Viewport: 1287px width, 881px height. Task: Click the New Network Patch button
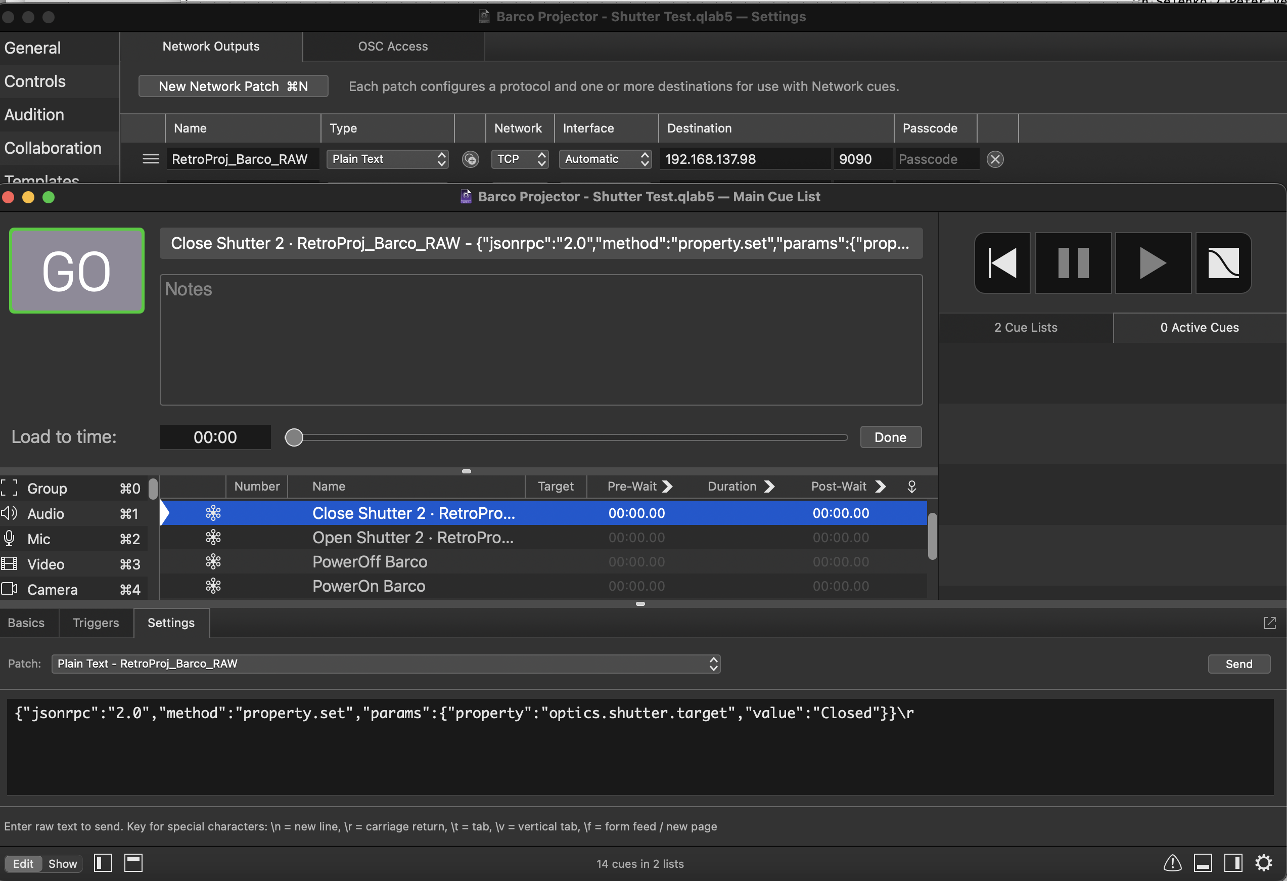pyautogui.click(x=233, y=86)
